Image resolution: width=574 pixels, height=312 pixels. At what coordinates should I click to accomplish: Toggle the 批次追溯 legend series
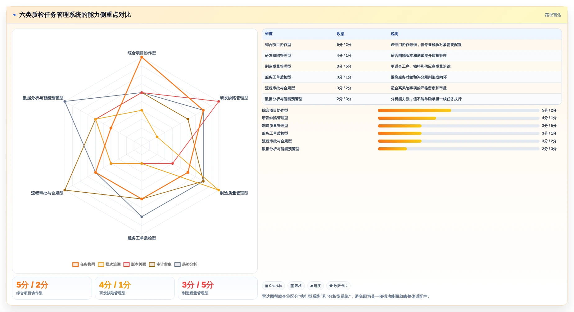tap(109, 264)
